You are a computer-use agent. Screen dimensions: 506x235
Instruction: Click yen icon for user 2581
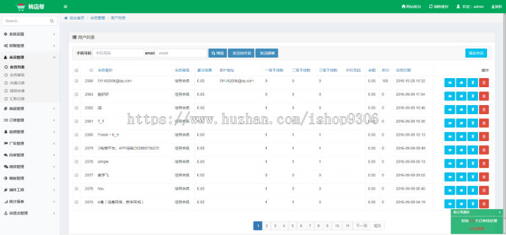[472, 123]
